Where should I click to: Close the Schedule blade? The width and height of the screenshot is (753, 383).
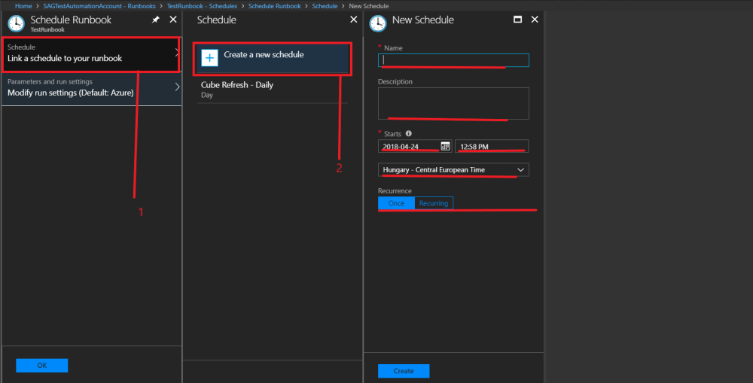click(x=354, y=20)
